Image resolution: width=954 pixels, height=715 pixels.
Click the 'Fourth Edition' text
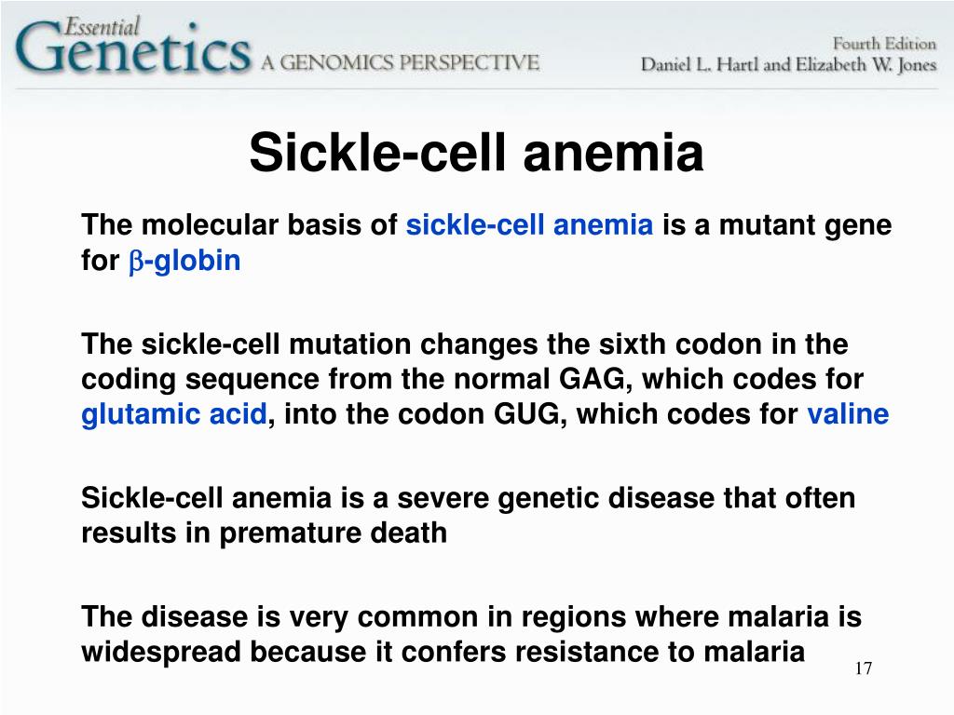pyautogui.click(x=885, y=44)
